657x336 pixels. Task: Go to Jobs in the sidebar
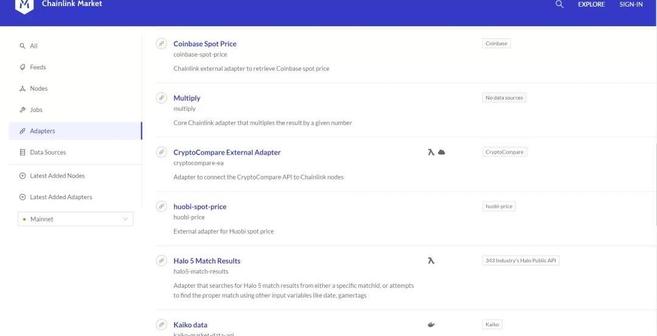(36, 110)
